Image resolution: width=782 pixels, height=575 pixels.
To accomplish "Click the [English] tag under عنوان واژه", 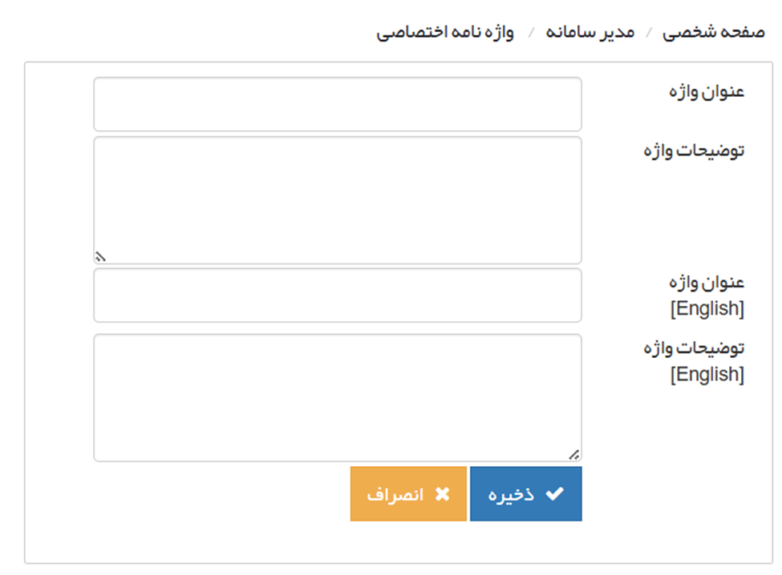I will click(707, 308).
